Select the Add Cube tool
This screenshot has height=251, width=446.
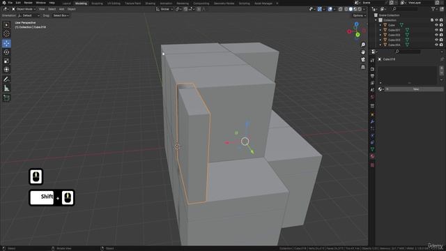pyautogui.click(x=6, y=98)
